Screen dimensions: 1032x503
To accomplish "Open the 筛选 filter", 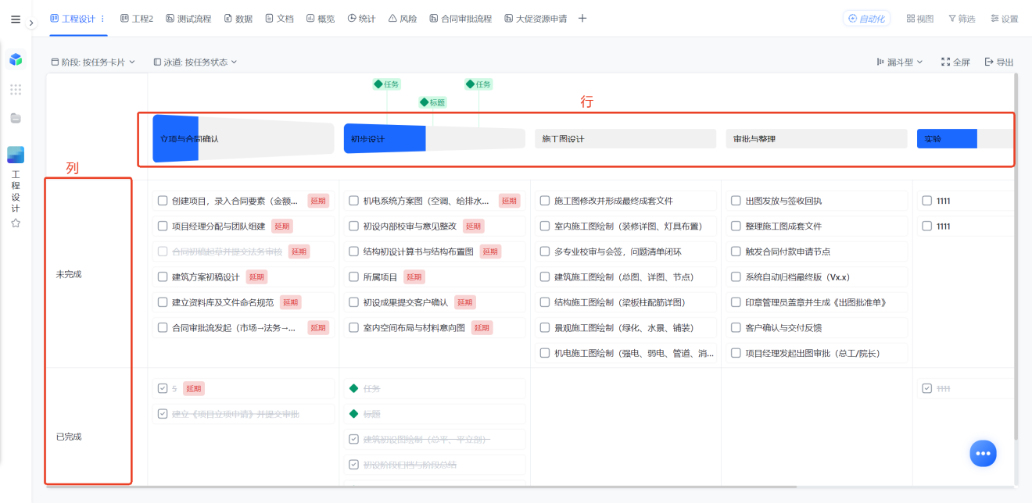I will pos(962,18).
